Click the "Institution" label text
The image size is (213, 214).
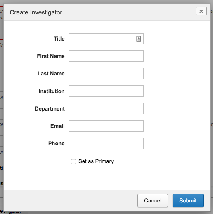tap(52, 91)
